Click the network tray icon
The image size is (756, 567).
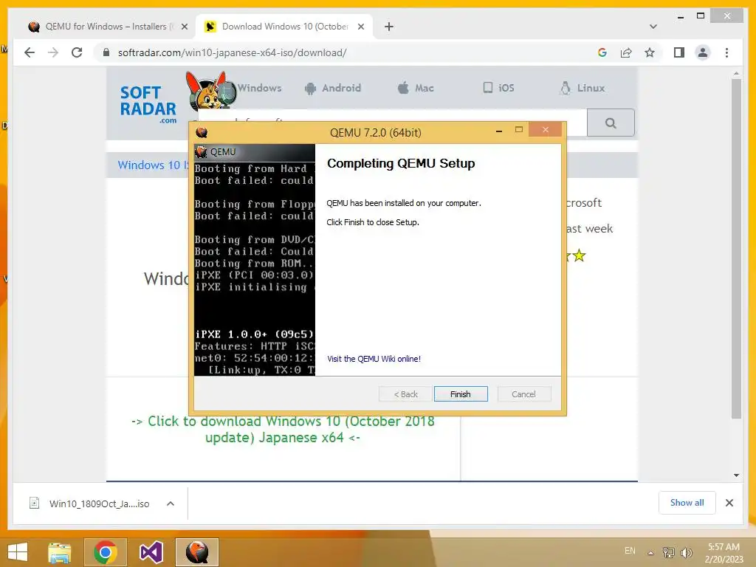pyautogui.click(x=669, y=552)
